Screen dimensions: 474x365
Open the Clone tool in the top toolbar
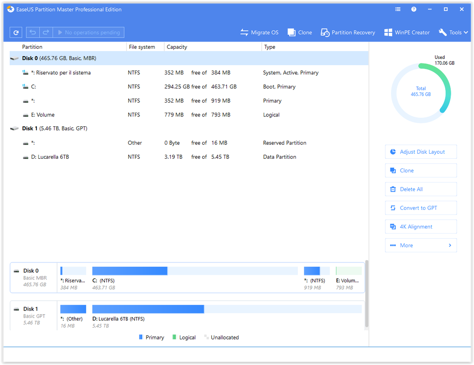point(300,32)
